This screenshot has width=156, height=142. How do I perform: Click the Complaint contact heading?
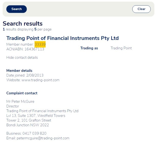pos(22,93)
